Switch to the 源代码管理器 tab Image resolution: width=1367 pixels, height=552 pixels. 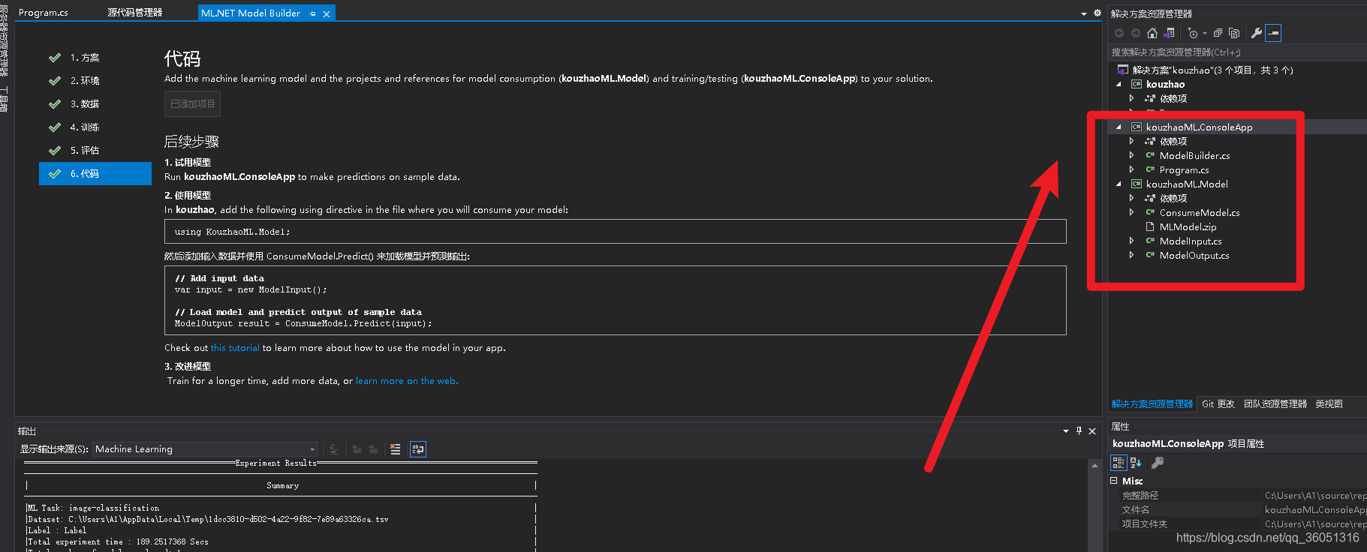134,13
